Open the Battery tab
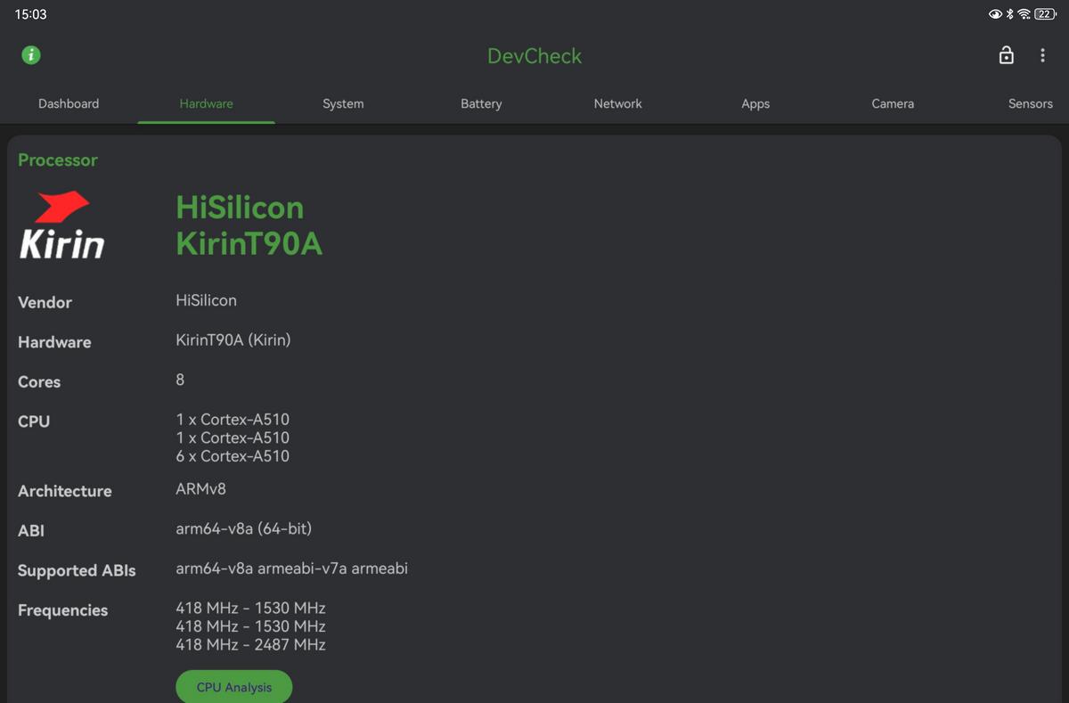 pyautogui.click(x=481, y=103)
